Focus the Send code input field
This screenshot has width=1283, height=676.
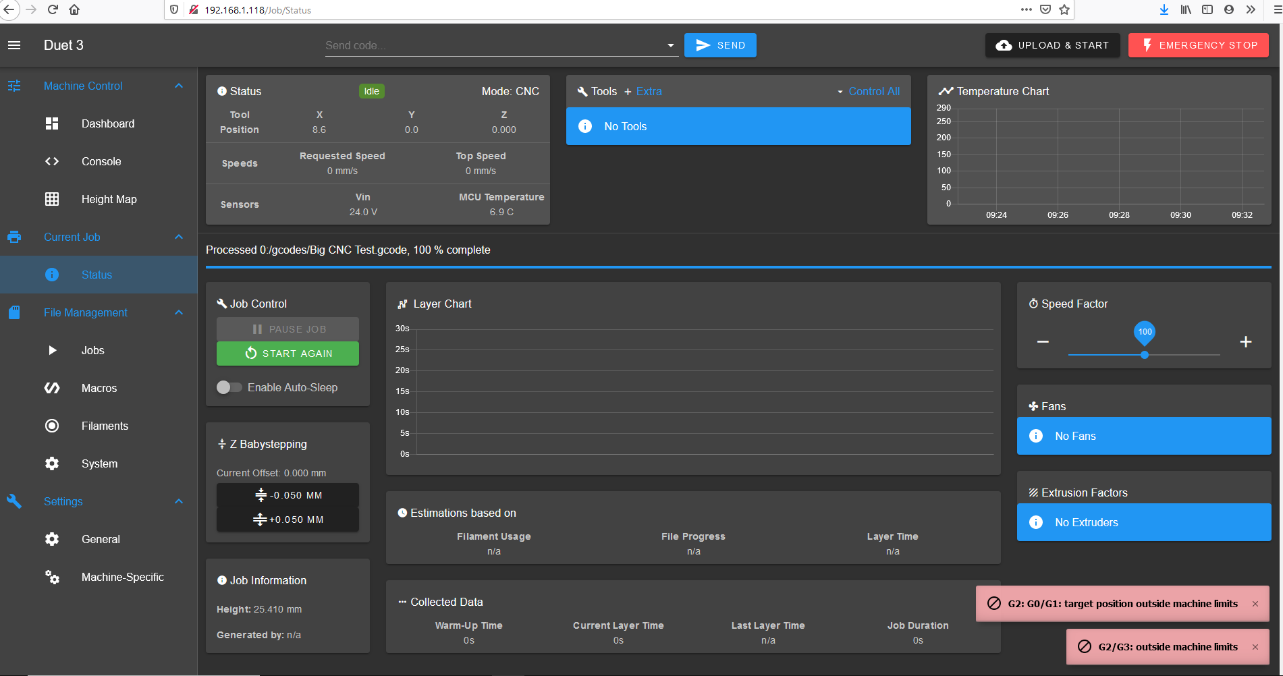(x=494, y=45)
